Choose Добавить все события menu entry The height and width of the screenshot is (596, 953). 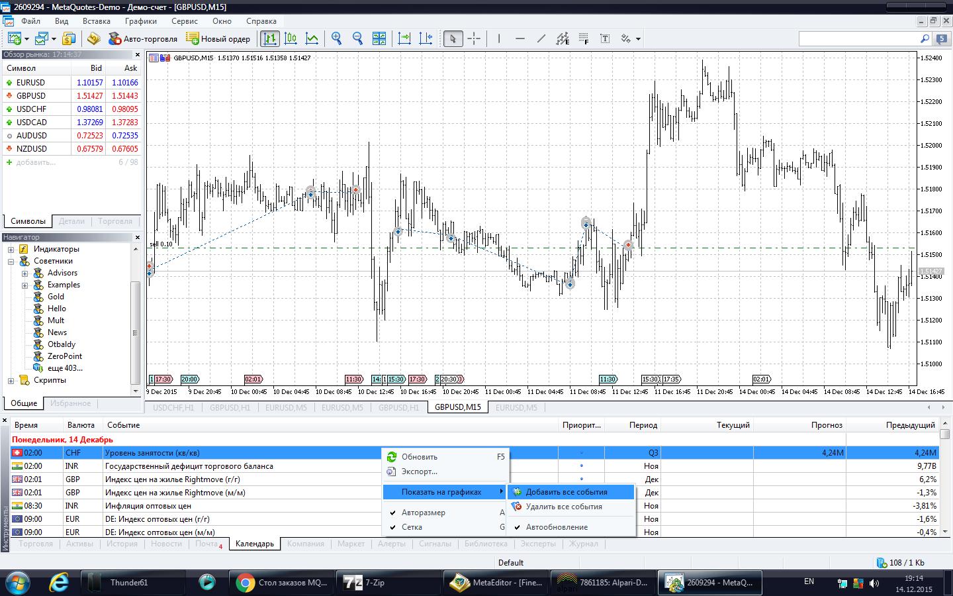click(566, 492)
